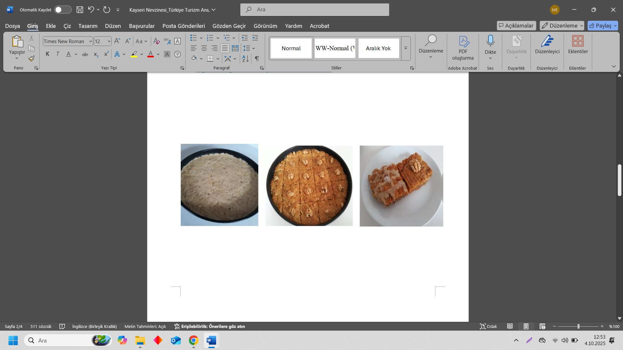
Task: Click the Paylaş share button
Action: [600, 26]
